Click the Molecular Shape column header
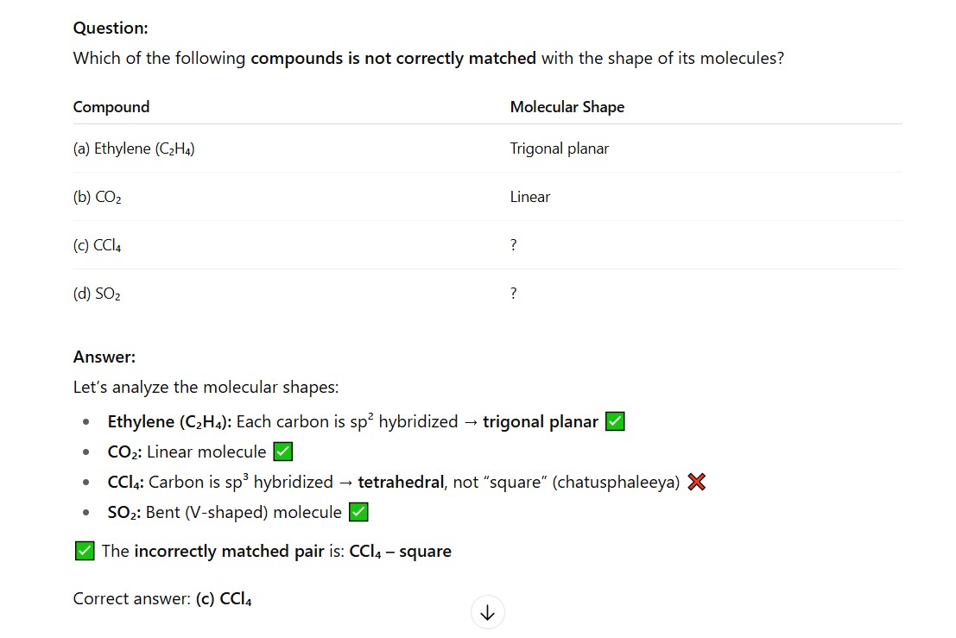This screenshot has width=956, height=638. click(x=567, y=107)
